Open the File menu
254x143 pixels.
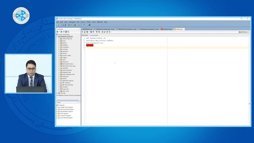tap(58, 22)
